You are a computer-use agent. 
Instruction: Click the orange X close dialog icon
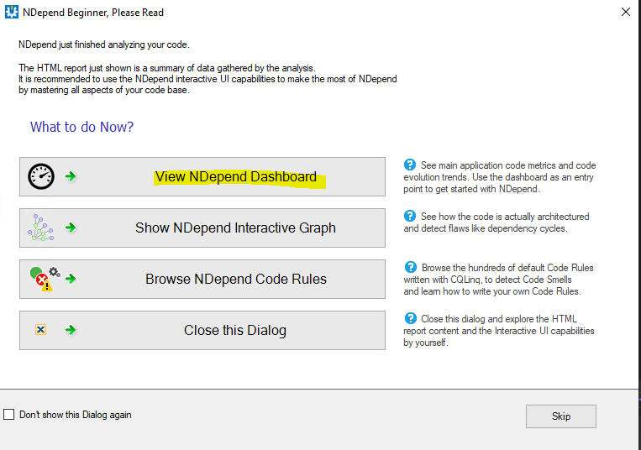(x=40, y=330)
